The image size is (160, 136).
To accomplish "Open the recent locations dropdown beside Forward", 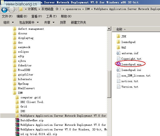I will [x=17, y=10].
